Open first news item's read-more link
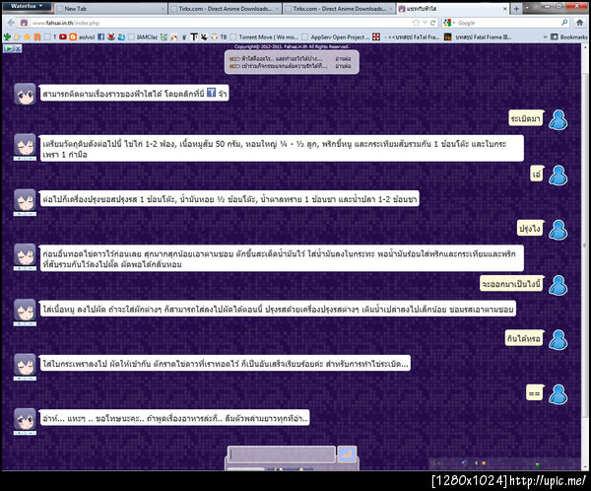 343,58
